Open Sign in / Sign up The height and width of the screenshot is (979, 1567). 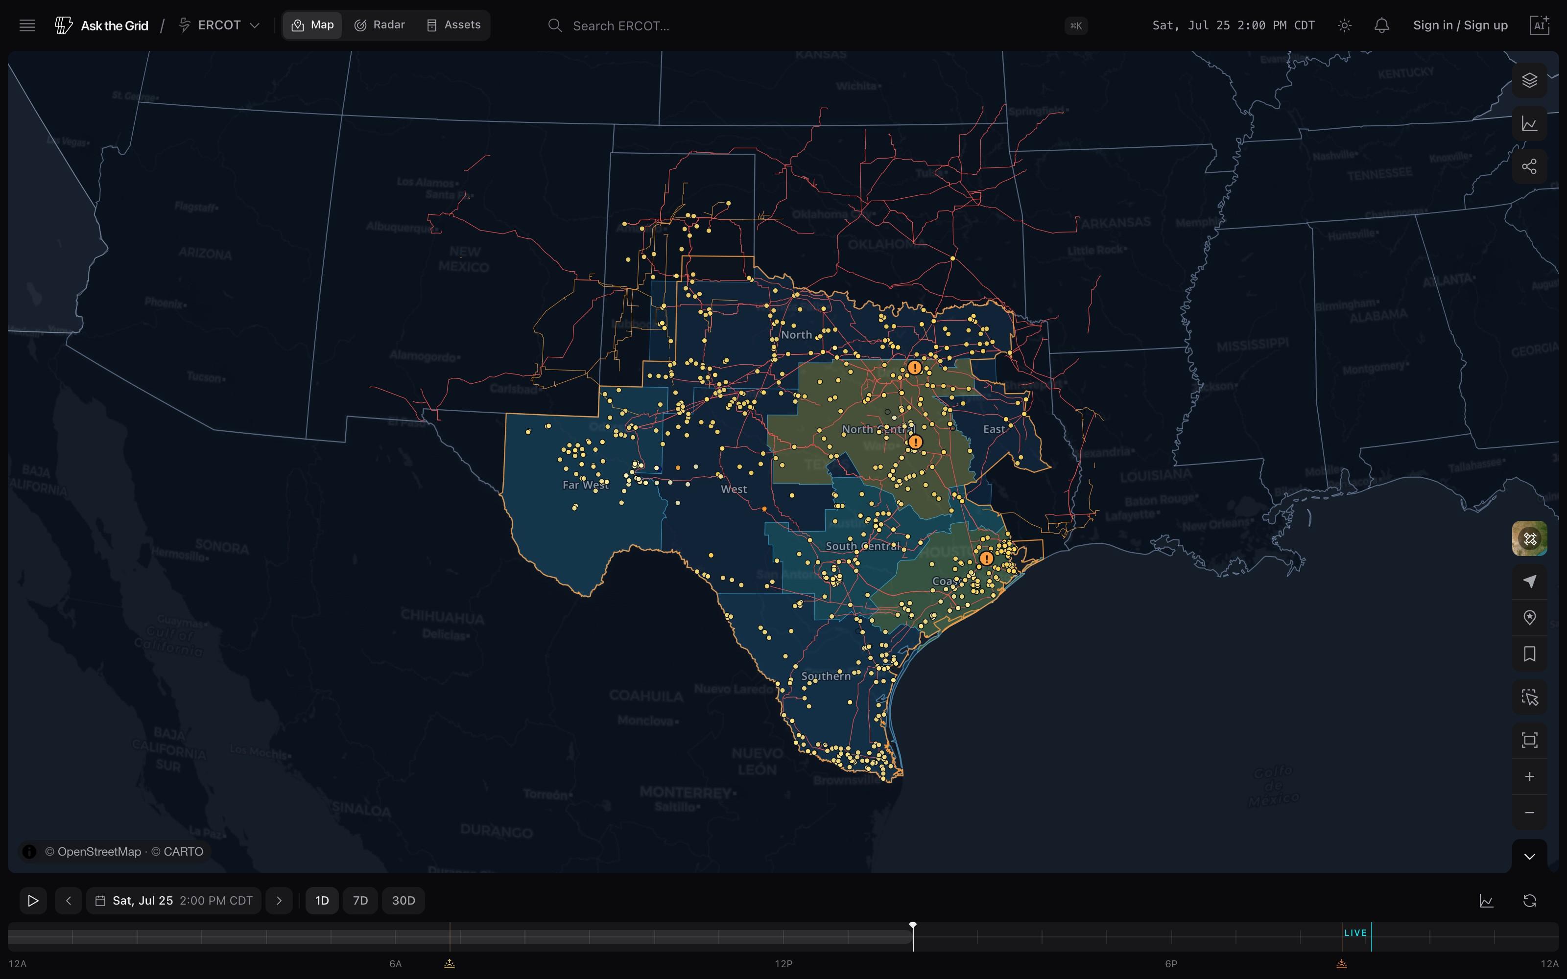pos(1460,25)
